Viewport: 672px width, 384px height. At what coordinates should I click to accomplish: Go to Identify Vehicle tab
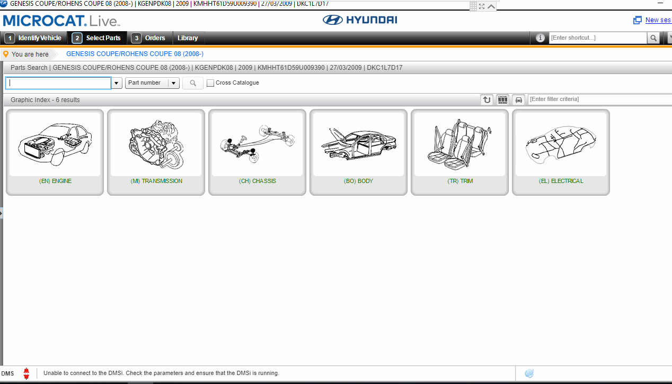point(33,38)
